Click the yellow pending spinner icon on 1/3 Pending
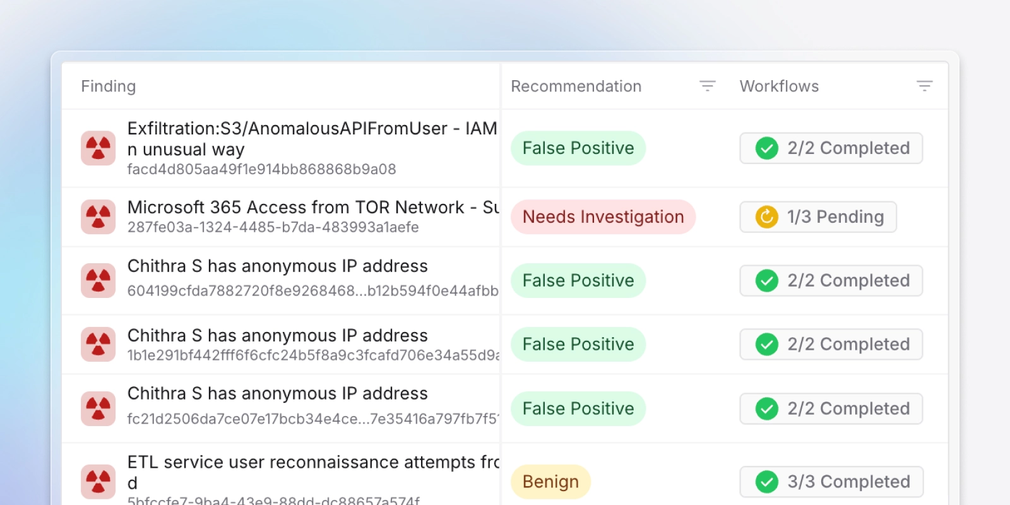The width and height of the screenshot is (1010, 505). [765, 217]
